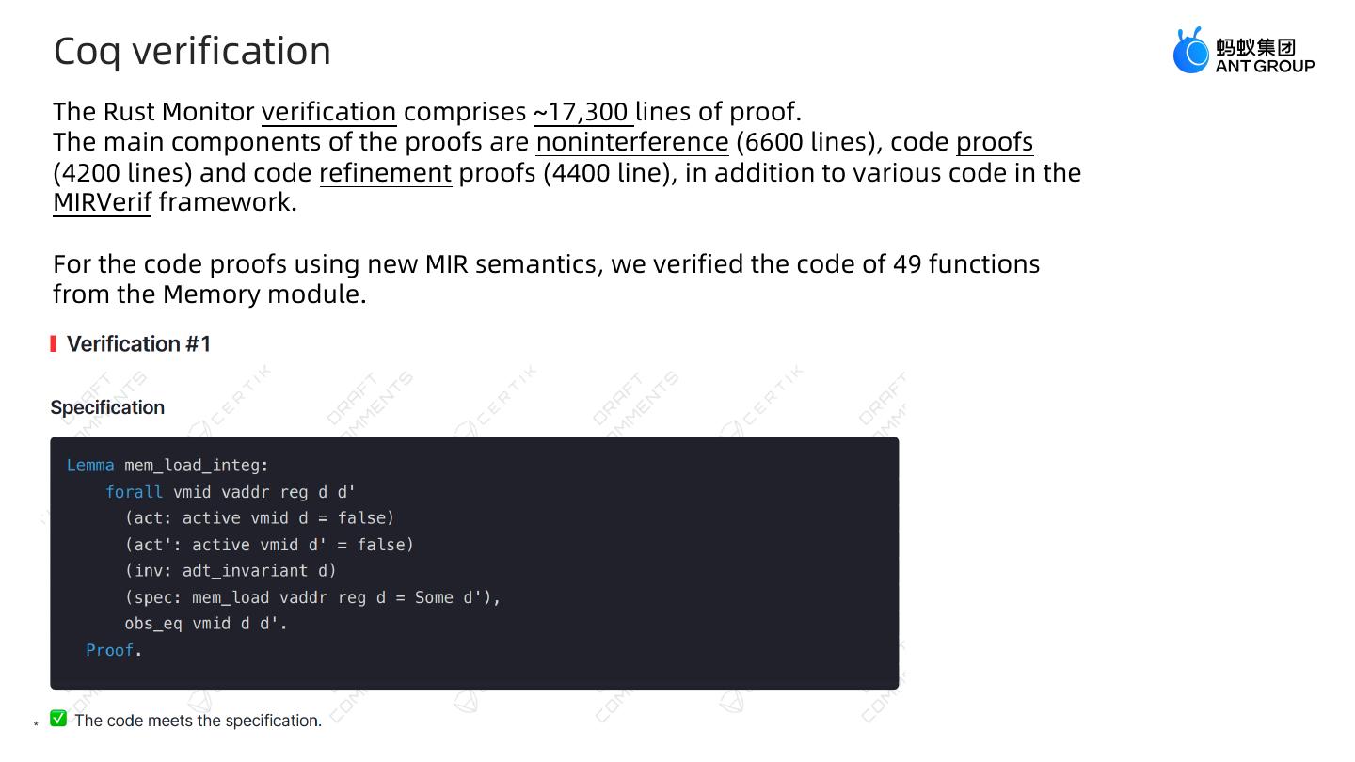Click the "Specification" label above the code

[x=107, y=407]
